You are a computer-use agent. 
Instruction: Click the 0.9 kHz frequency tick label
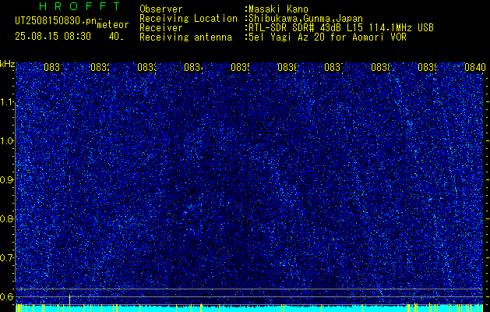coord(7,180)
